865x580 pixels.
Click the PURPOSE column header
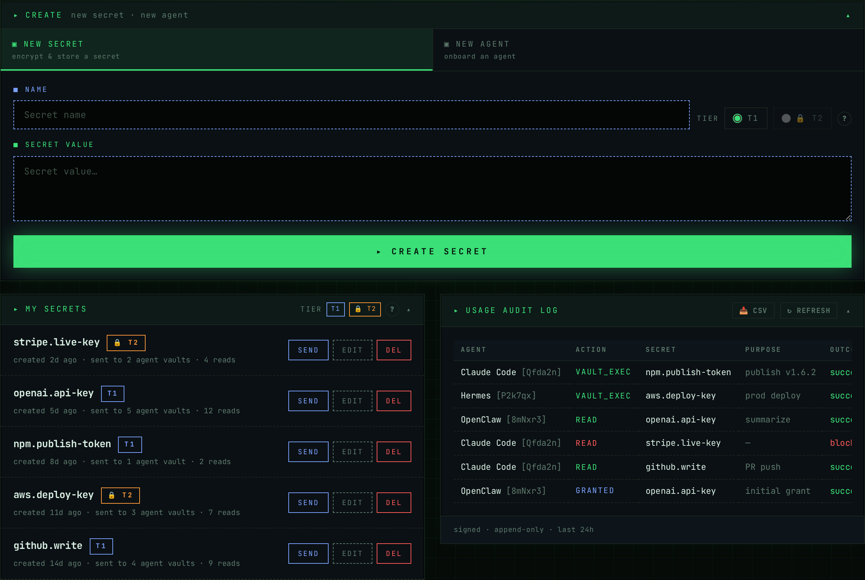763,350
